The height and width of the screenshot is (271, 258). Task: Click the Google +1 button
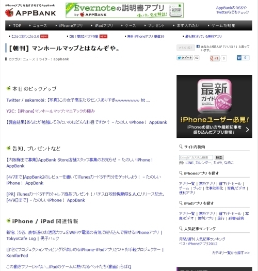[x=215, y=58]
